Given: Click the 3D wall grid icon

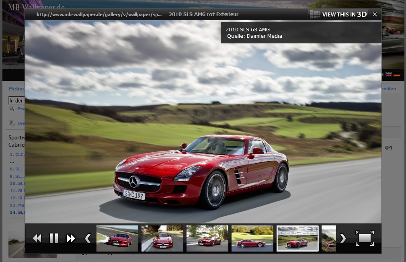Looking at the screenshot, I should pyautogui.click(x=315, y=14).
